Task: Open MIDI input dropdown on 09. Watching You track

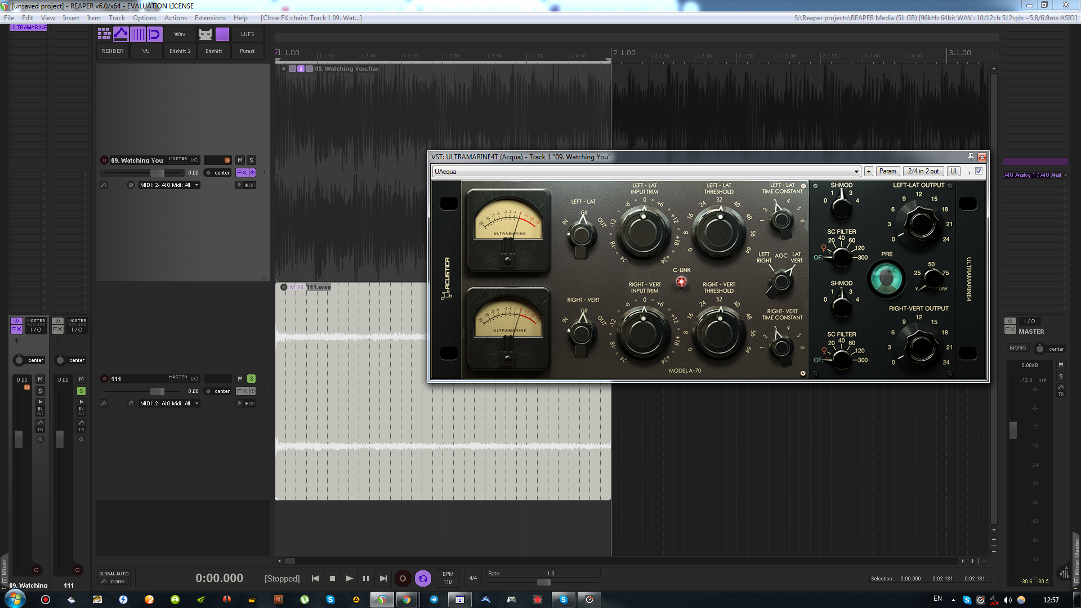Action: (x=169, y=185)
